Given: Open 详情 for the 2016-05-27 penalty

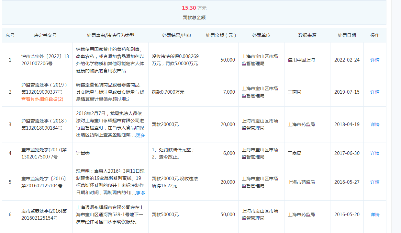Looking at the screenshot, I should 375,182.
